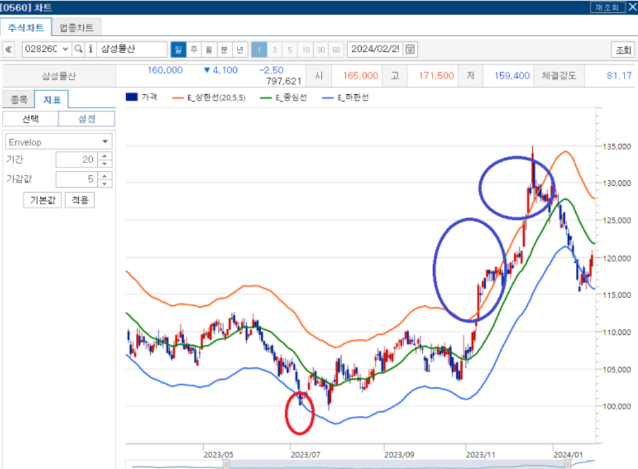The image size is (638, 469).
Task: Decrease the 기간 period value
Action: tap(105, 163)
